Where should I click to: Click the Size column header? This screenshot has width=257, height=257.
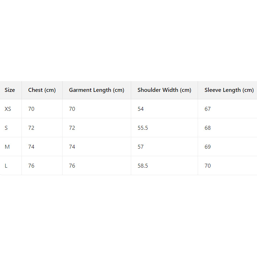pyautogui.click(x=10, y=90)
